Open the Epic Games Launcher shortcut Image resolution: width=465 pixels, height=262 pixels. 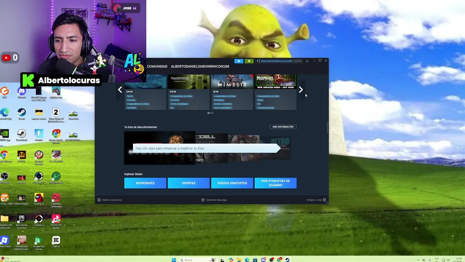click(x=21, y=221)
